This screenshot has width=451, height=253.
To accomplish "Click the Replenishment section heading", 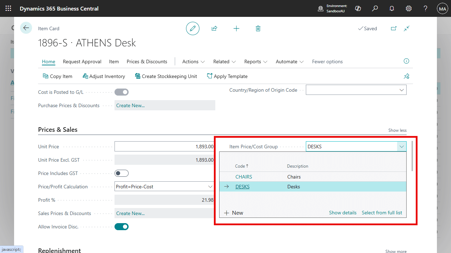I will click(x=60, y=251).
